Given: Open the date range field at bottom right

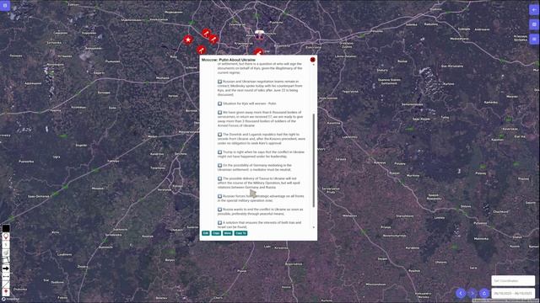Looking at the screenshot, I should 513,294.
